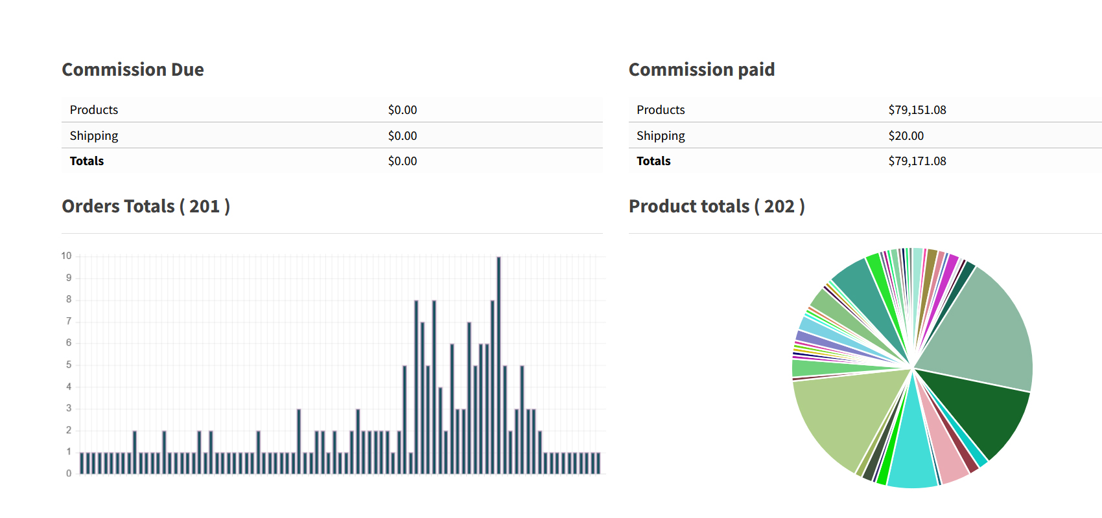Click the Shipping label under Commission Due
The image size is (1102, 518).
pos(94,136)
